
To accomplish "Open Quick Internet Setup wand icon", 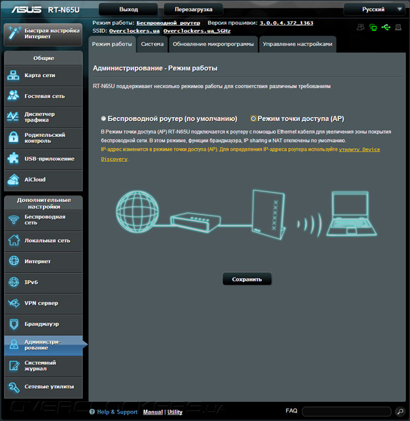I will [14, 34].
